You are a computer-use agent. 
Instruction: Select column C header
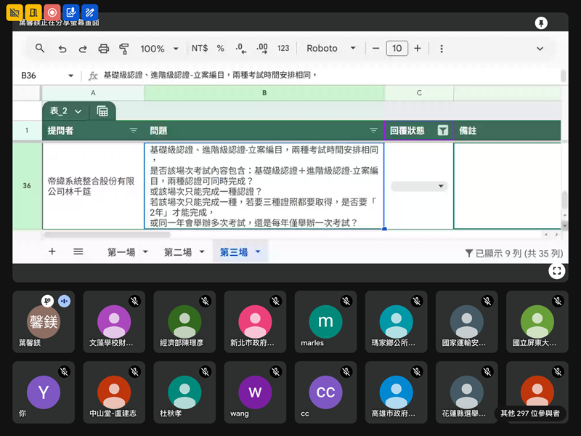point(419,93)
